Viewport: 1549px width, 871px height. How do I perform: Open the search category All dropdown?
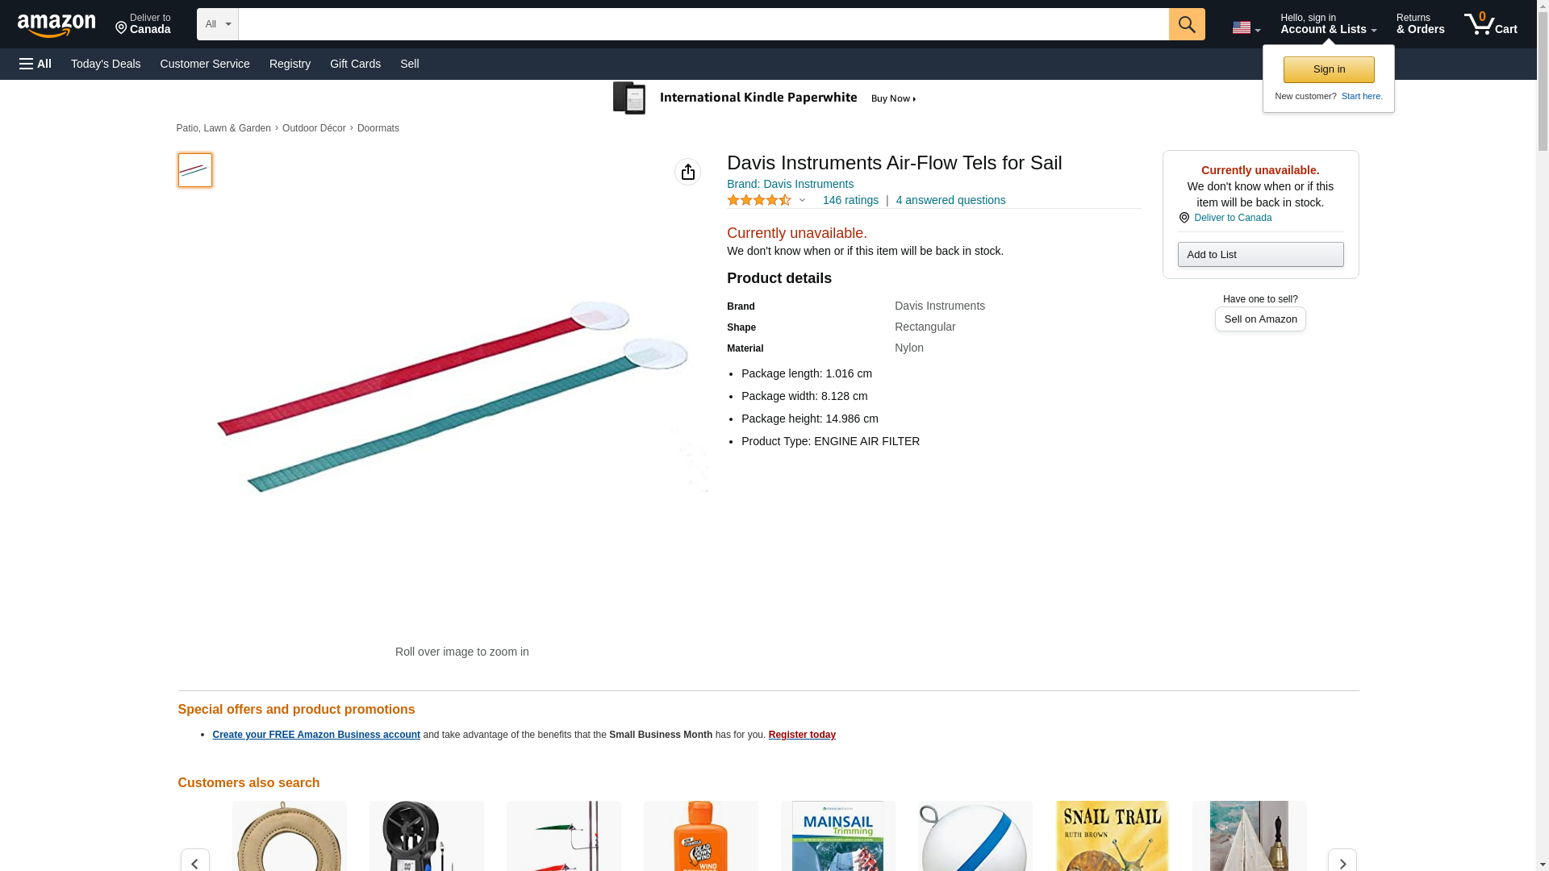[217, 24]
